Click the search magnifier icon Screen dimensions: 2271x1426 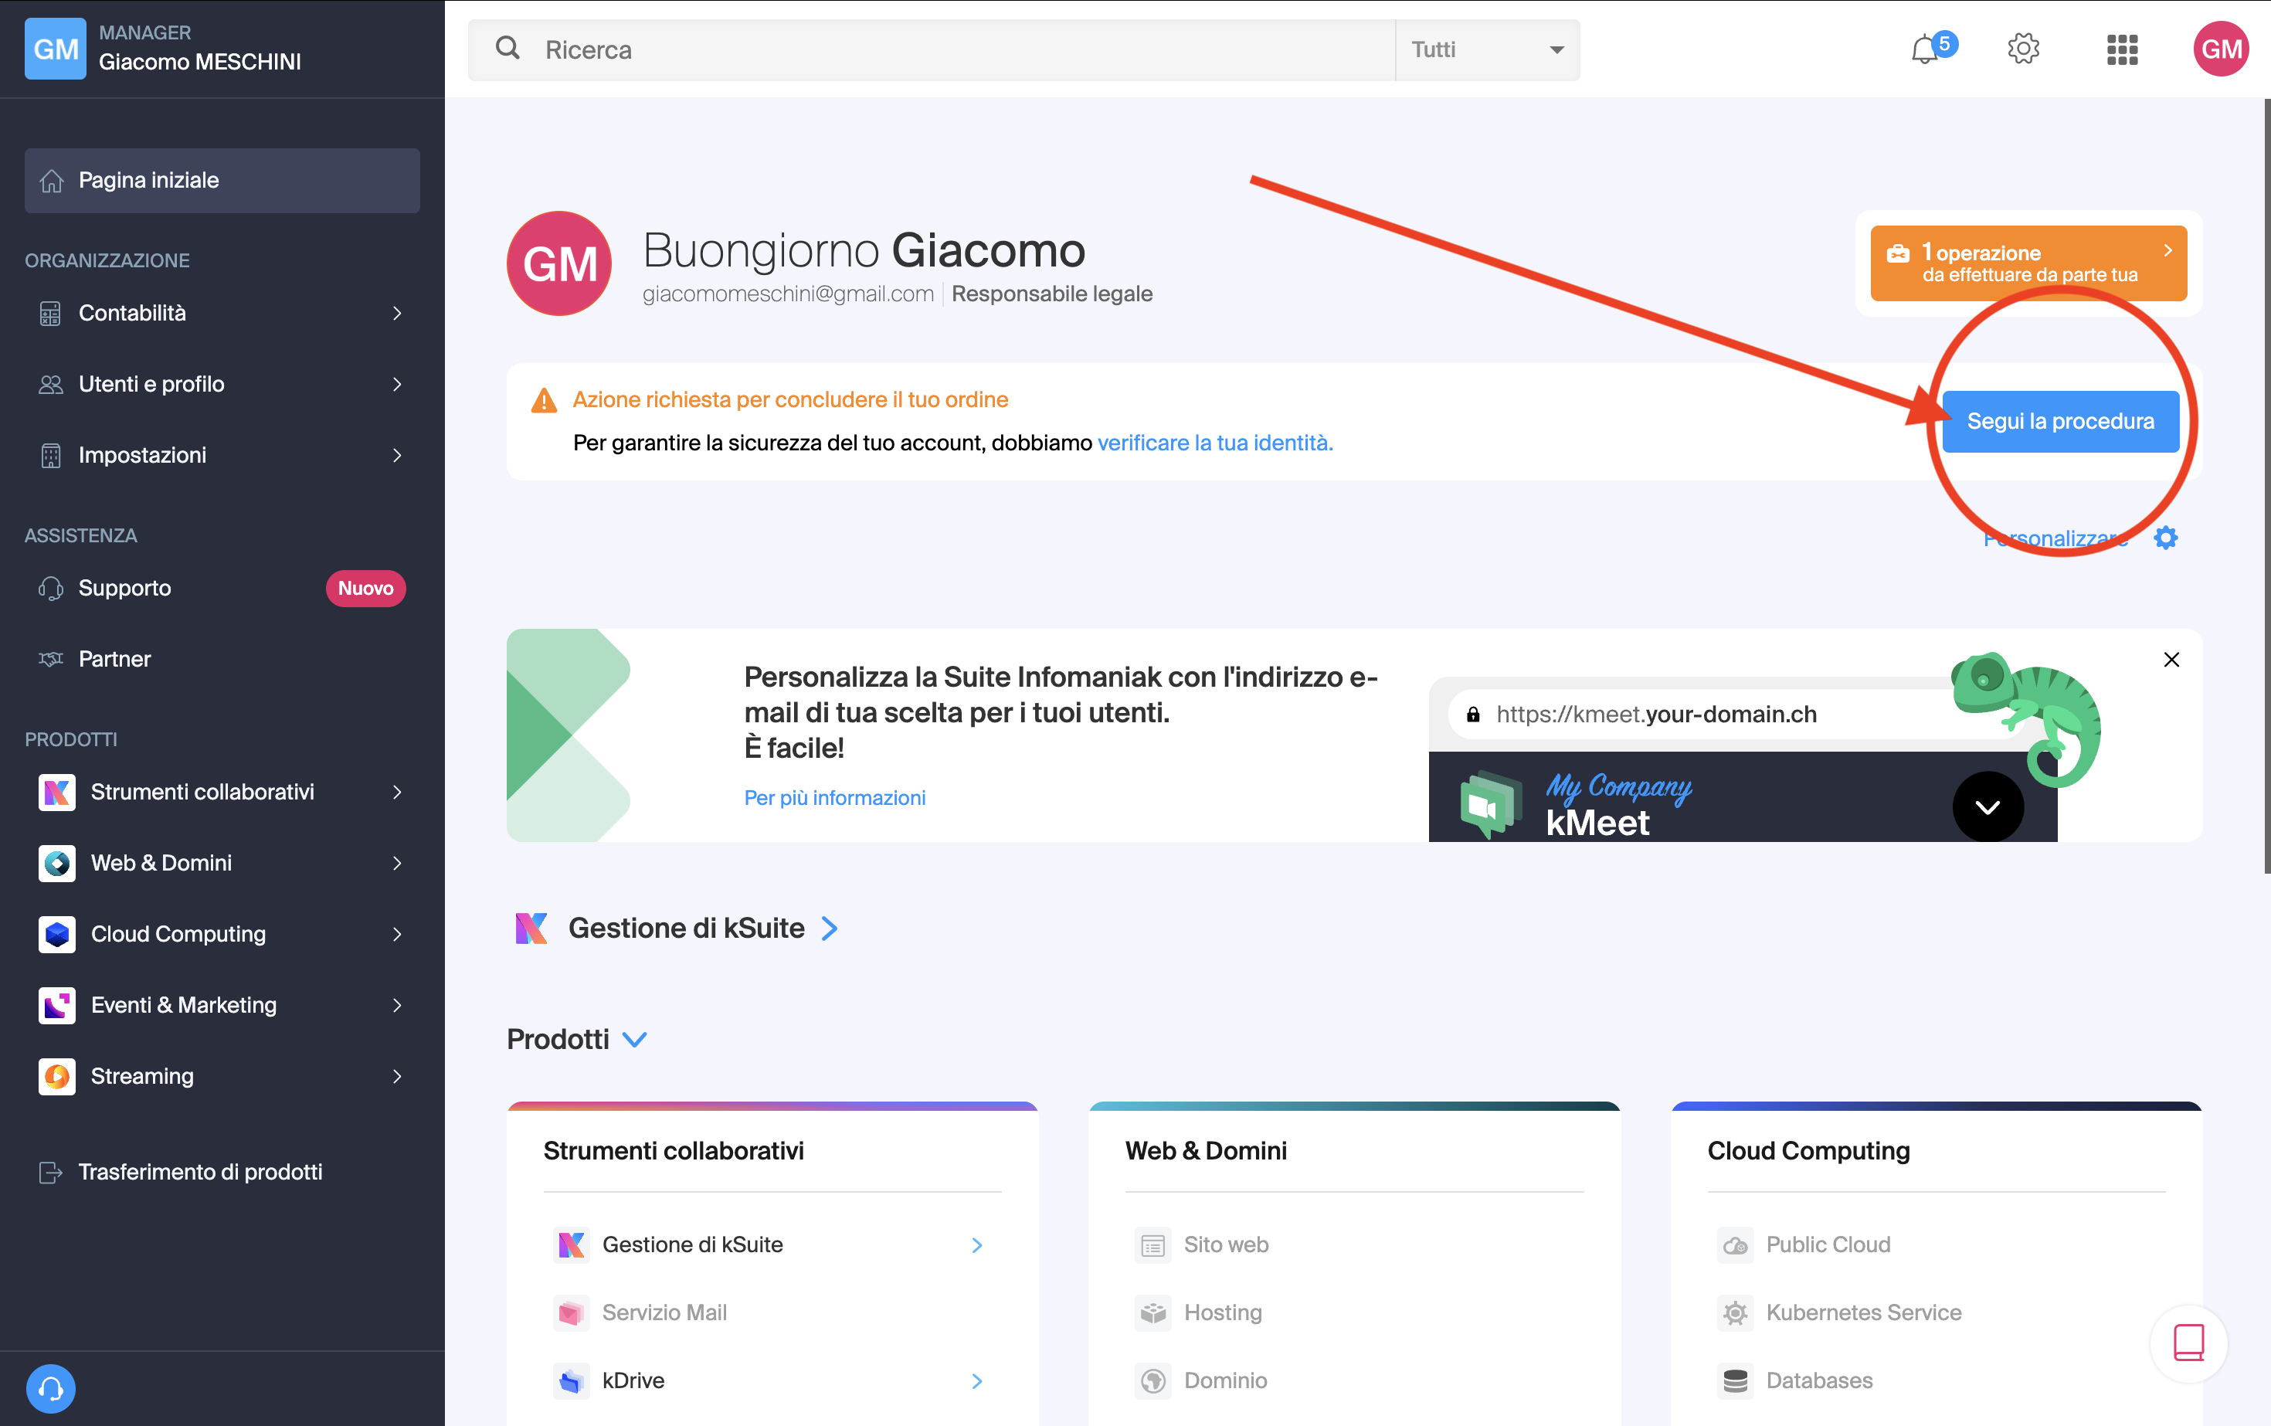pyautogui.click(x=507, y=48)
